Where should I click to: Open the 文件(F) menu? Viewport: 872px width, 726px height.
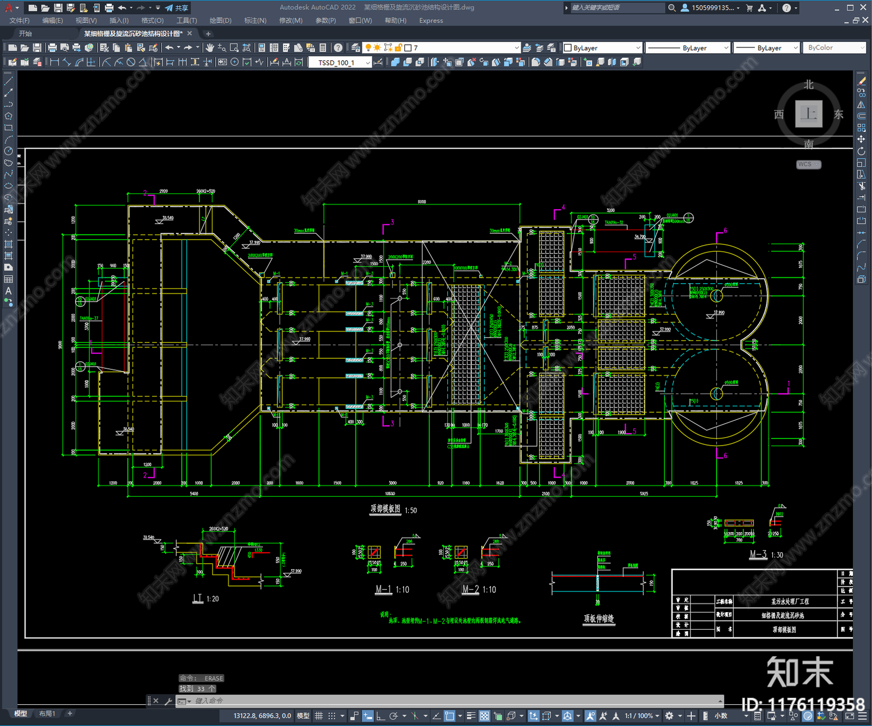19,21
